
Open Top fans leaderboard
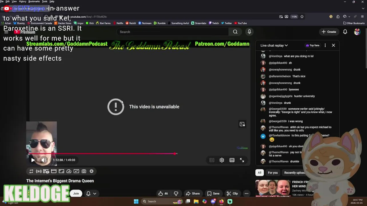coord(312,45)
